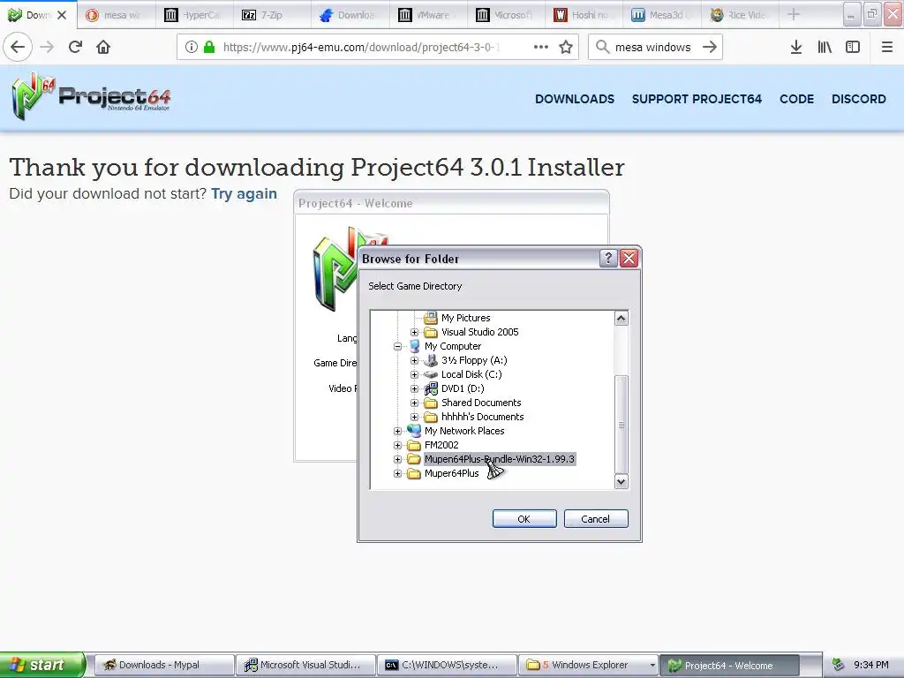
Task: Click the help question mark in Browse for Folder
Action: pyautogui.click(x=608, y=259)
